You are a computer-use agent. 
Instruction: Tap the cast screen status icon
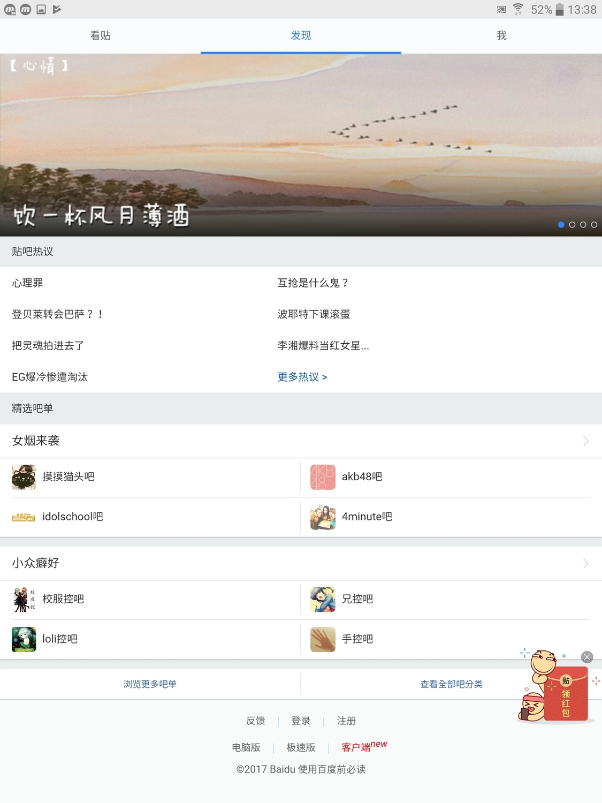[x=501, y=10]
